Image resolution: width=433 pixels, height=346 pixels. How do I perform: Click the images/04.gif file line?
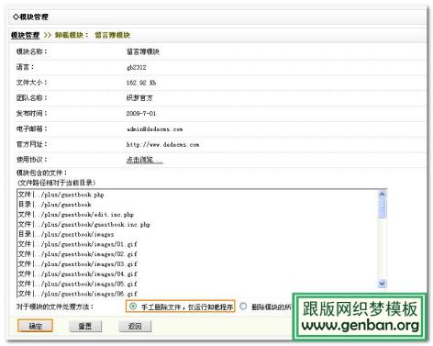click(x=78, y=273)
